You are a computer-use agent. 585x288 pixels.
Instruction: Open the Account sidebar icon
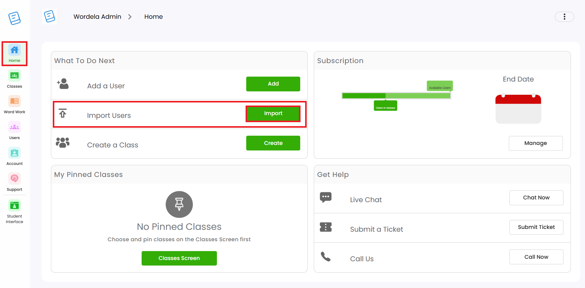coord(15,153)
